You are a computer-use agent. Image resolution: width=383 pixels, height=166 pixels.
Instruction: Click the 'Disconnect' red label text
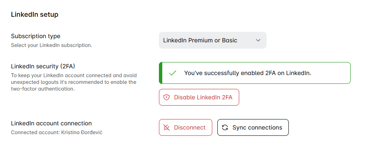190,127
